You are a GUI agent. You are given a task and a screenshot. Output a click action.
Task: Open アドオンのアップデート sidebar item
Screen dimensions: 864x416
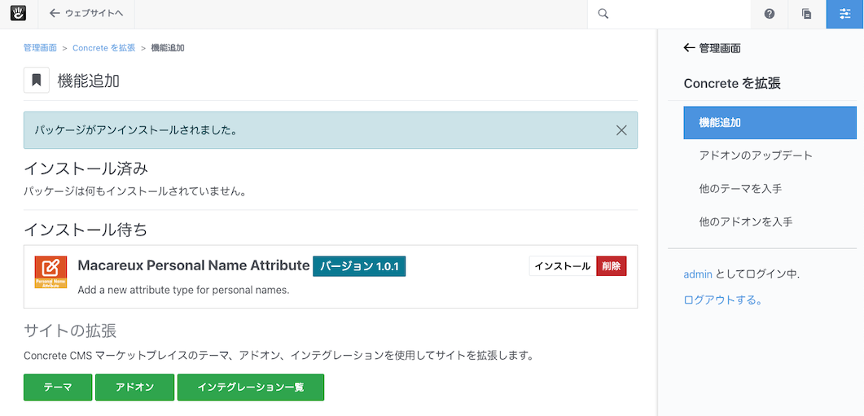[x=756, y=155]
